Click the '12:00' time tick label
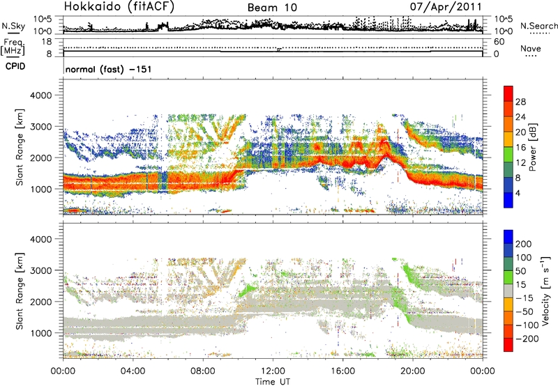This screenshot has width=558, height=386. coord(273,371)
